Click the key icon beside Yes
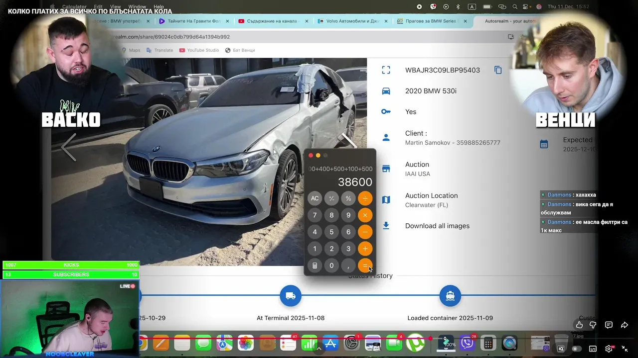 [x=386, y=112]
